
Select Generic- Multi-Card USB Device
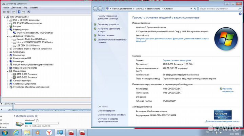(32, 39)
